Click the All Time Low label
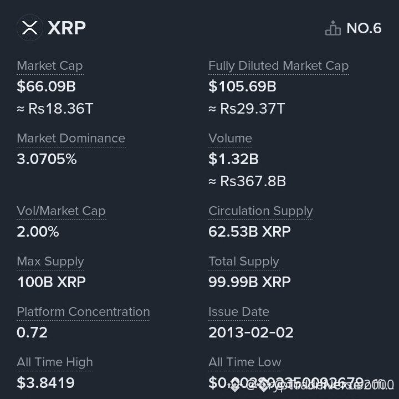Image resolution: width=399 pixels, height=399 pixels. [245, 362]
